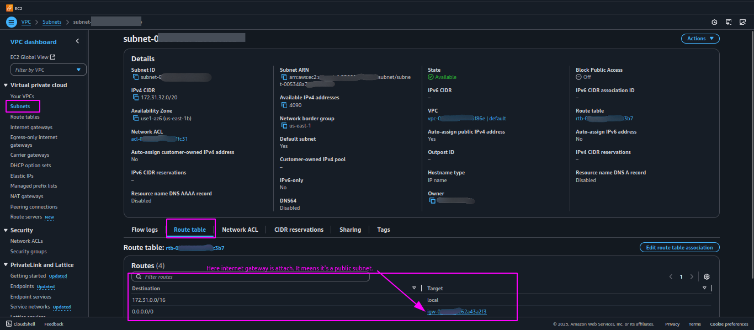Image resolution: width=754 pixels, height=330 pixels.
Task: Launch CloudShell from top bar terminal icon
Action: [x=729, y=22]
